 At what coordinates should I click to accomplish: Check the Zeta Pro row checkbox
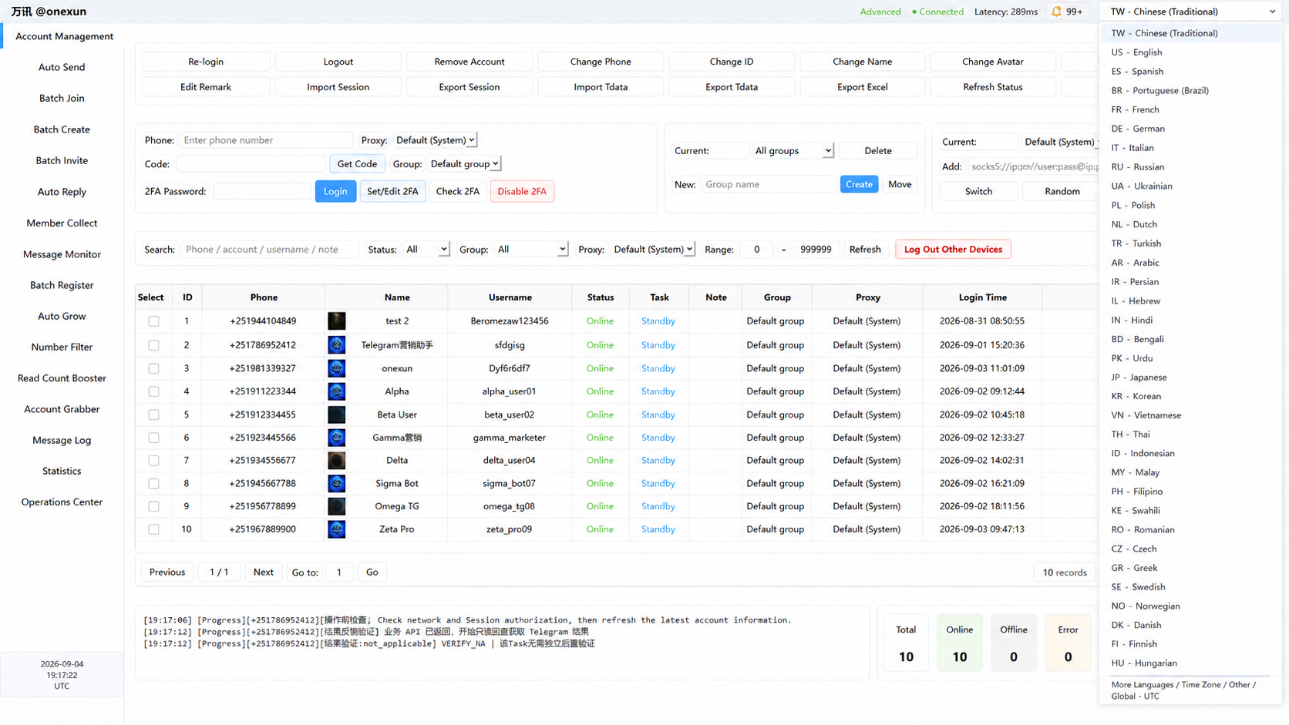tap(153, 529)
